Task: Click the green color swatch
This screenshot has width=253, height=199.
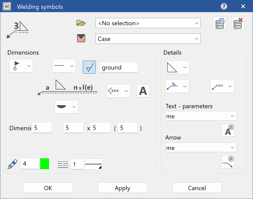Action: 44,164
